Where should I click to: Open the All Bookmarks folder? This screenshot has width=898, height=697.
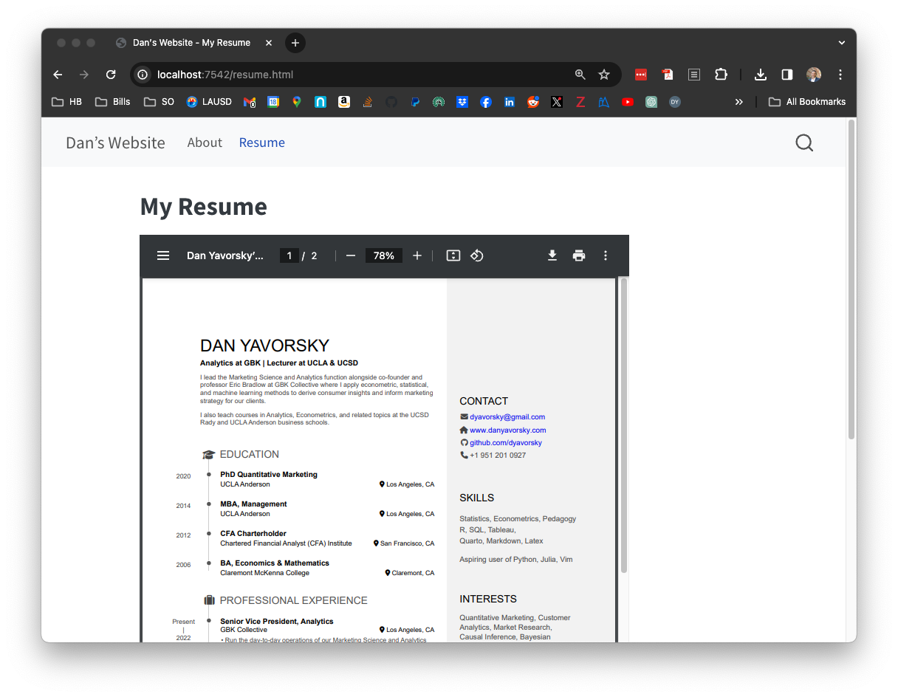point(807,102)
